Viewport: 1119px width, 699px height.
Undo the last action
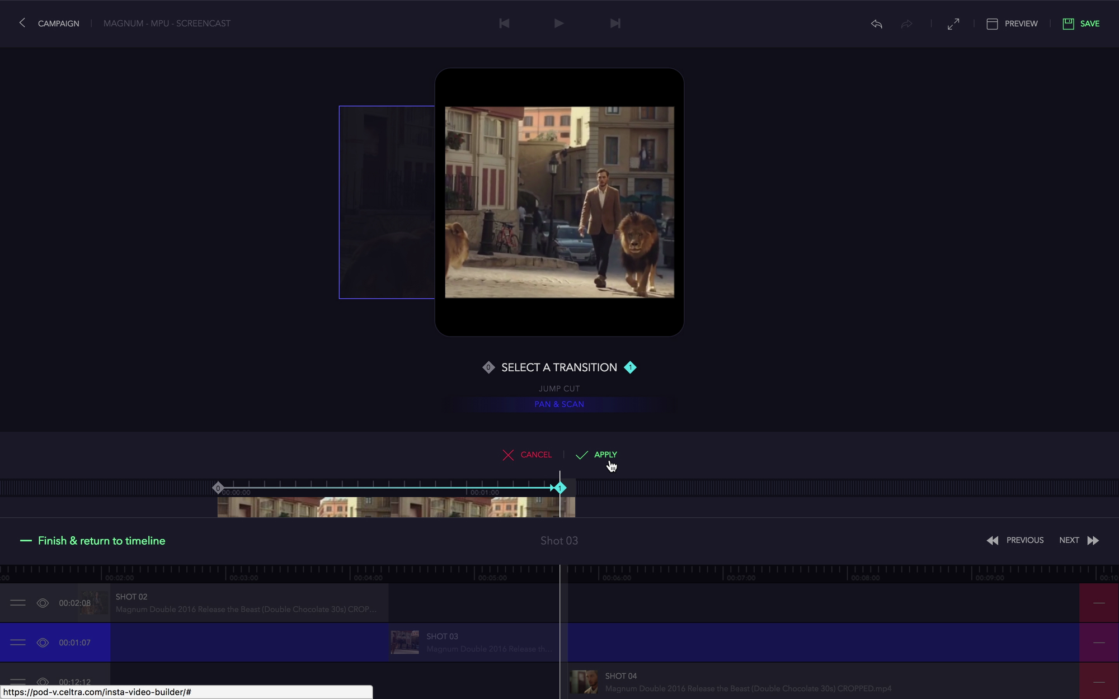click(877, 23)
